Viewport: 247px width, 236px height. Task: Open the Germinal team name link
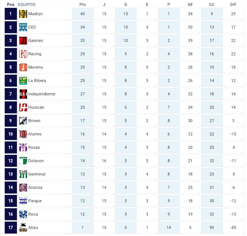(37, 174)
